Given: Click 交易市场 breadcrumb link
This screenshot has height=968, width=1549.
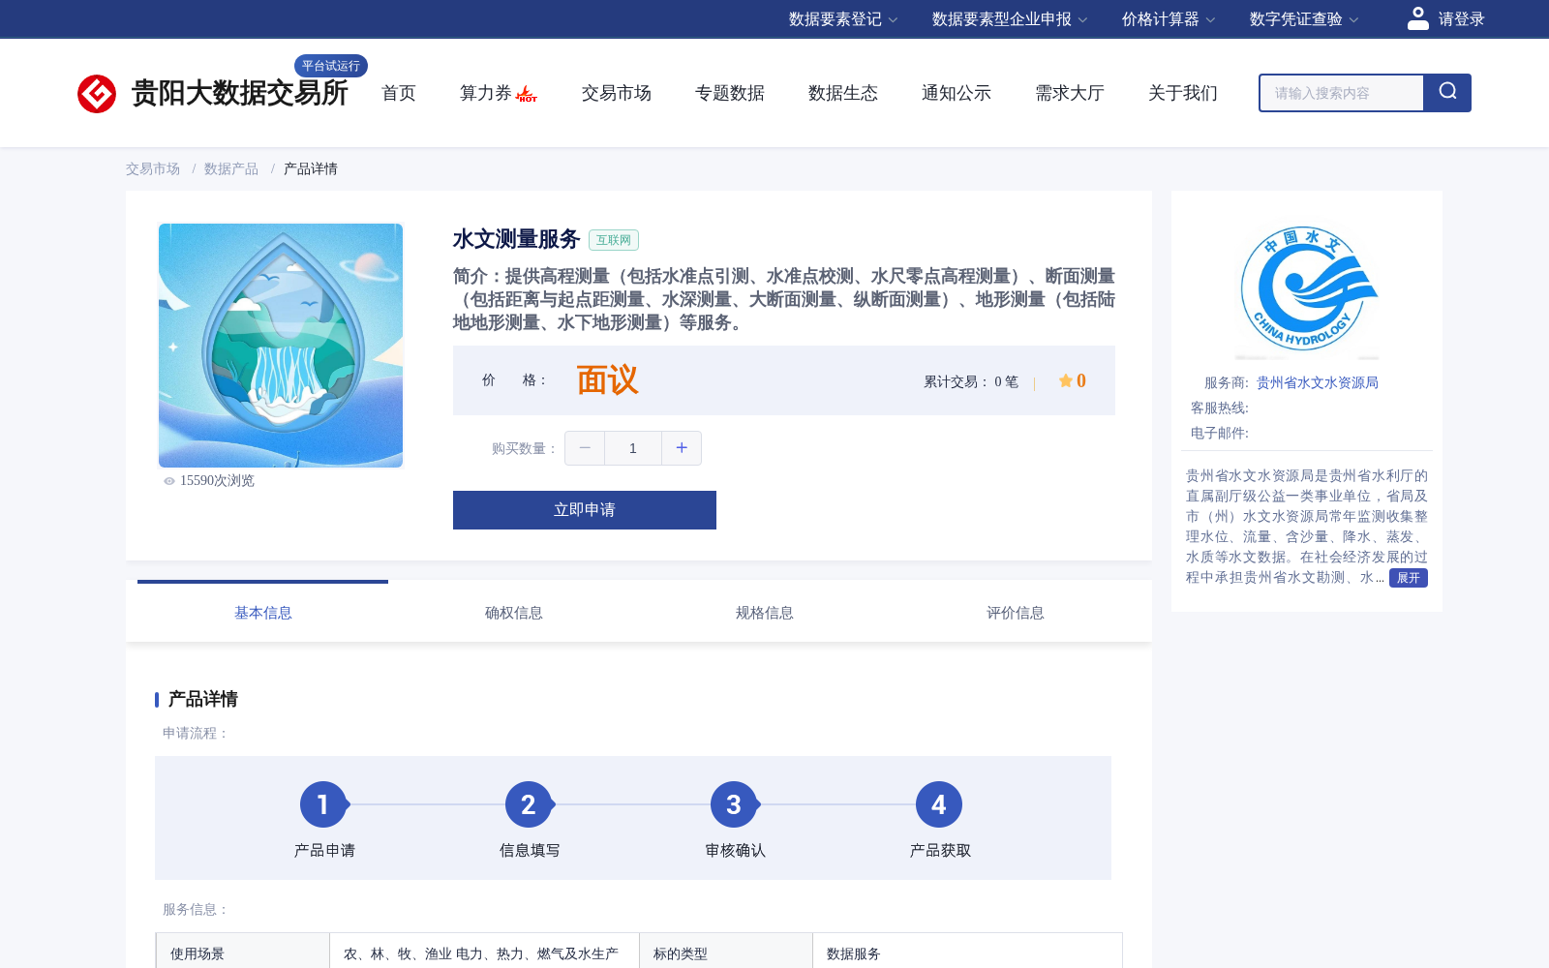Looking at the screenshot, I should click(153, 168).
